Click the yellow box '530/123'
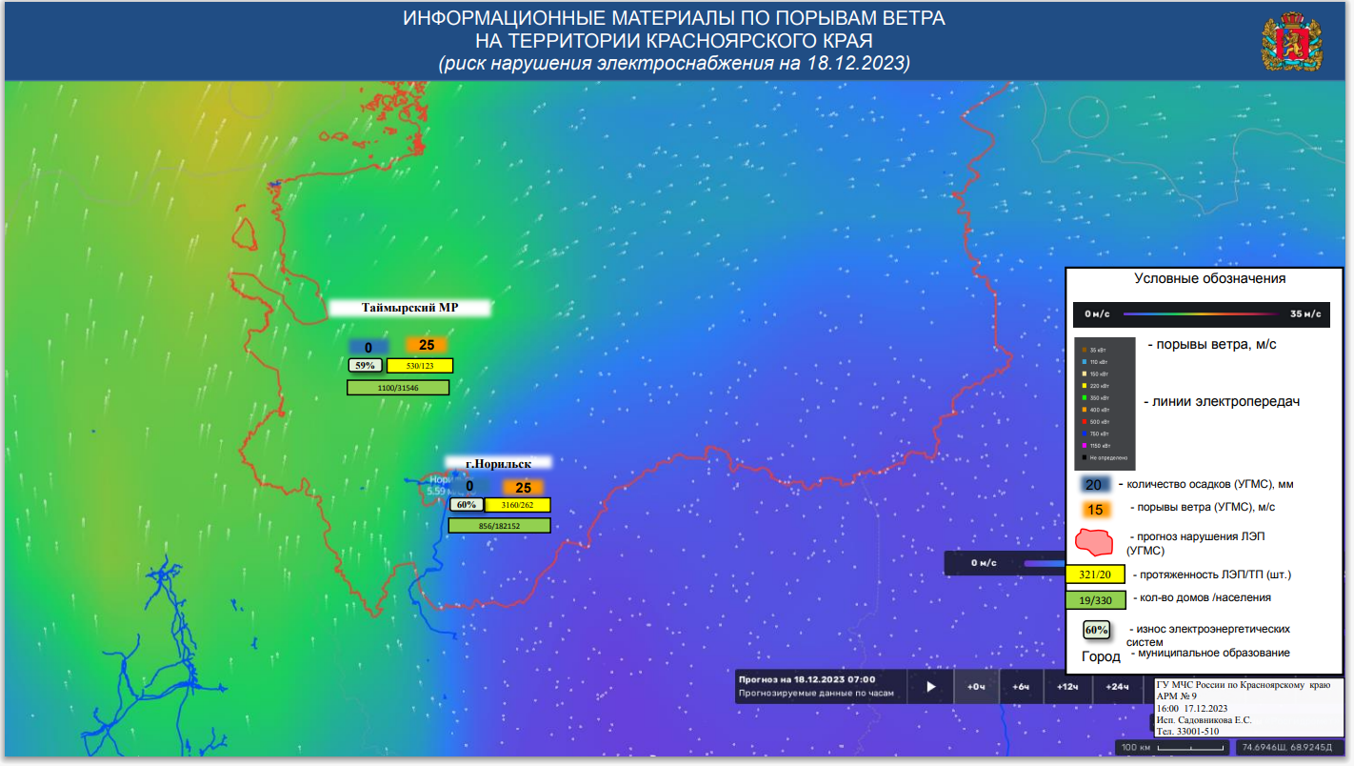Screen dimensions: 1354x766 [x=420, y=365]
